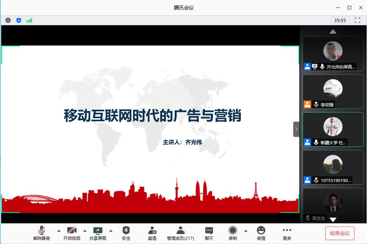367x244 pixels.
Task: Click the orange user badge beside 李宏刚
Action: pos(307,104)
